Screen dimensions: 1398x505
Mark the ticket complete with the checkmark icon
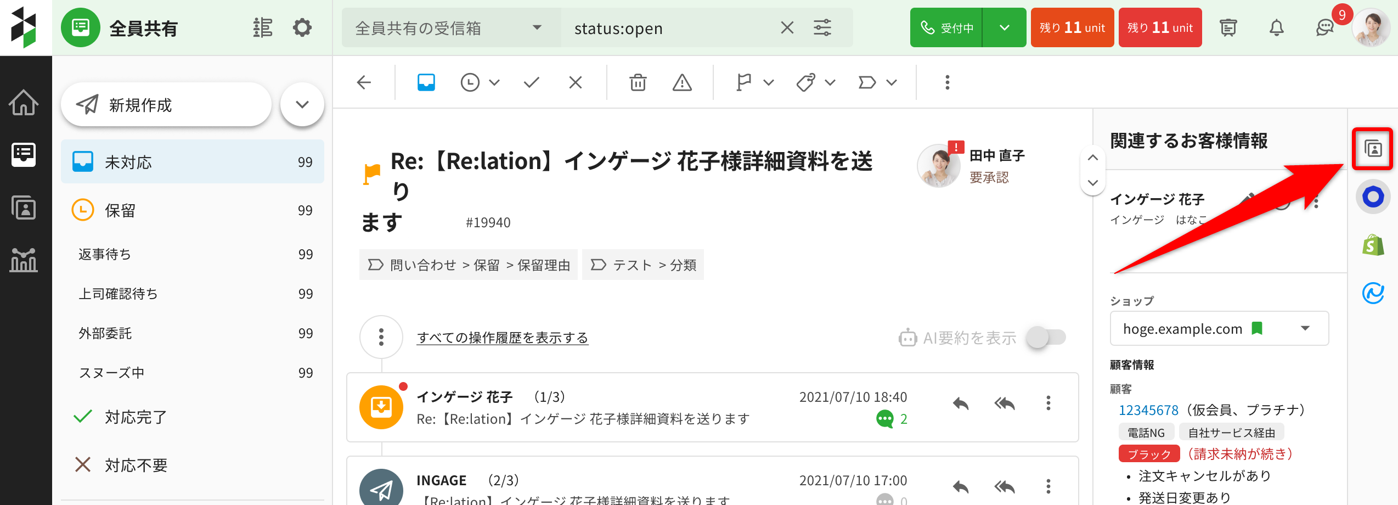[531, 82]
